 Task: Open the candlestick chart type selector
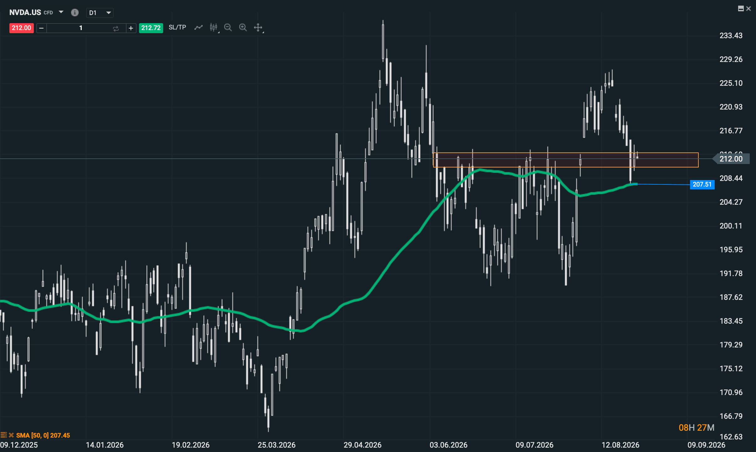(214, 28)
